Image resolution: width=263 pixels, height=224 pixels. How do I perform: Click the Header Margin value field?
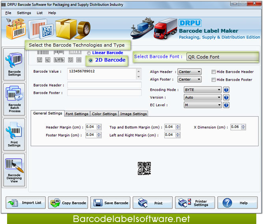click(91, 127)
